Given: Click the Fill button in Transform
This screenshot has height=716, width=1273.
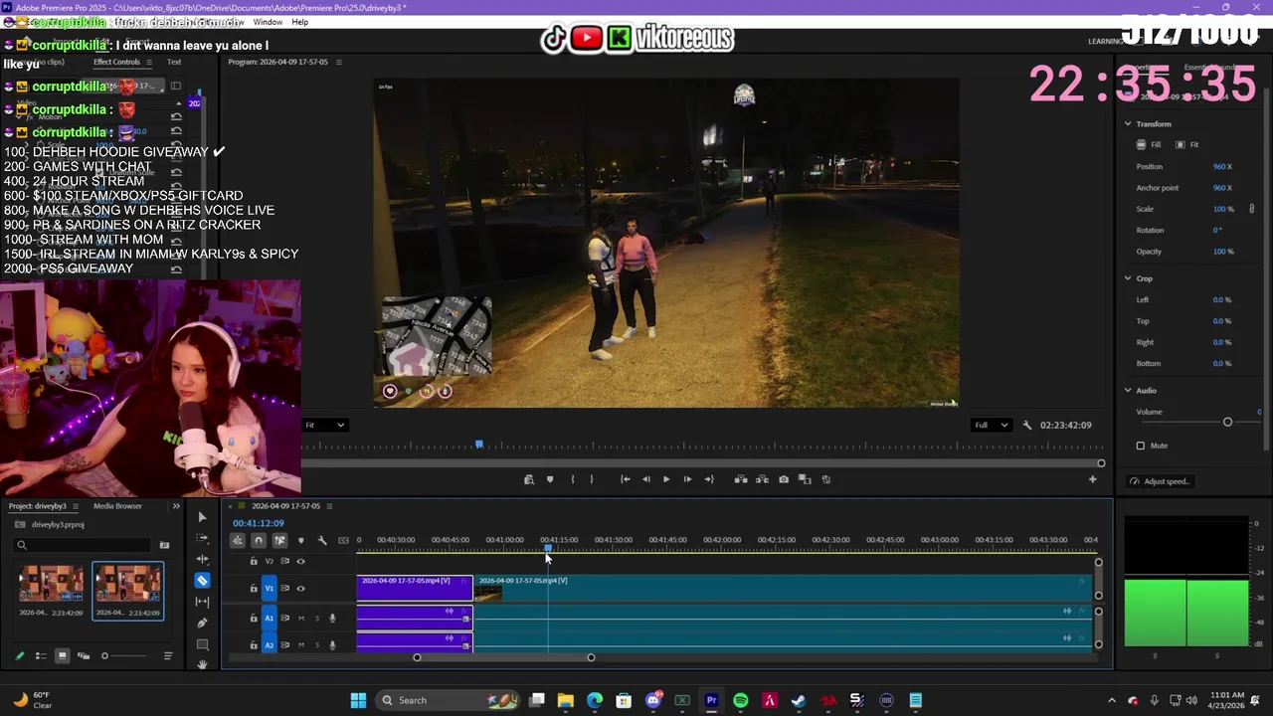Looking at the screenshot, I should pyautogui.click(x=1149, y=145).
